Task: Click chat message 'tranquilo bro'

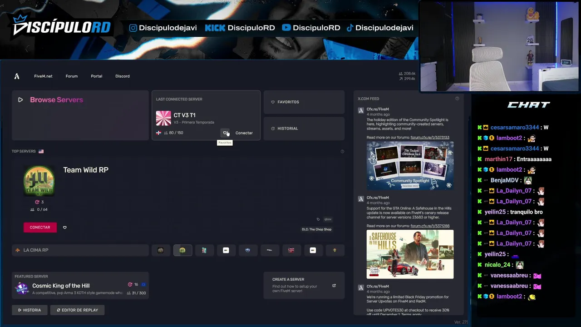Action: (x=526, y=212)
